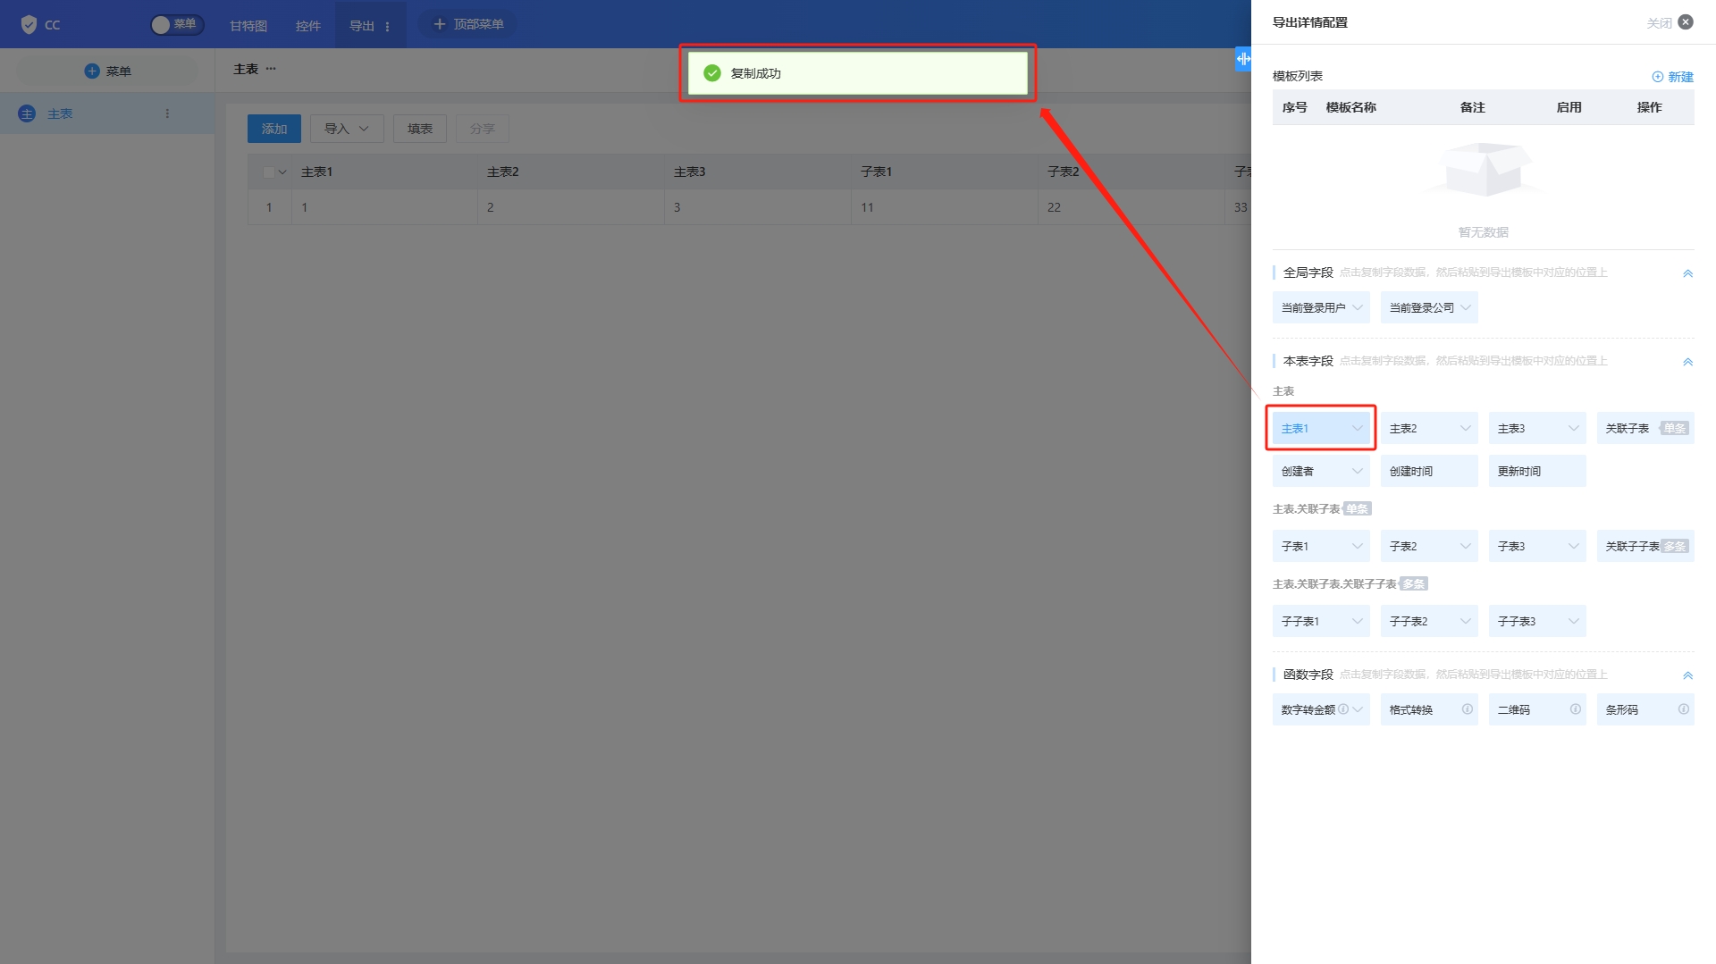Click the info icon on 格式转换

click(x=1467, y=708)
